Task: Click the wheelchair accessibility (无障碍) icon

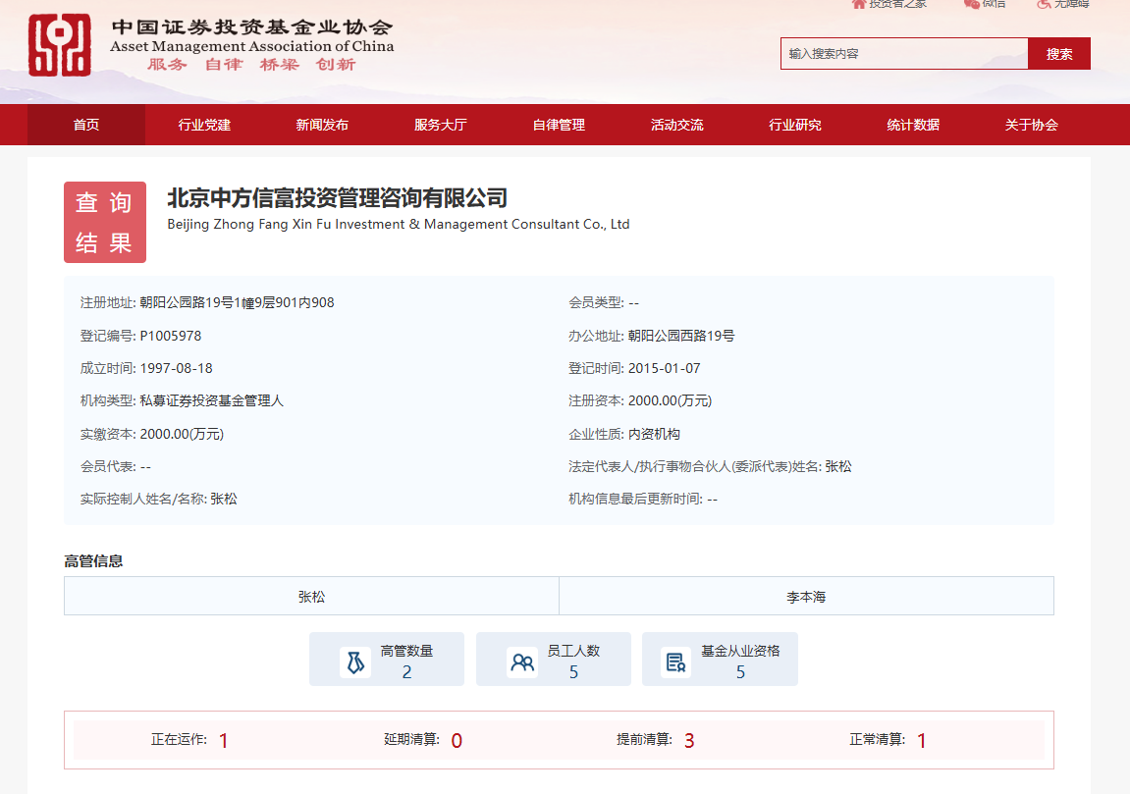Action: click(x=1044, y=4)
